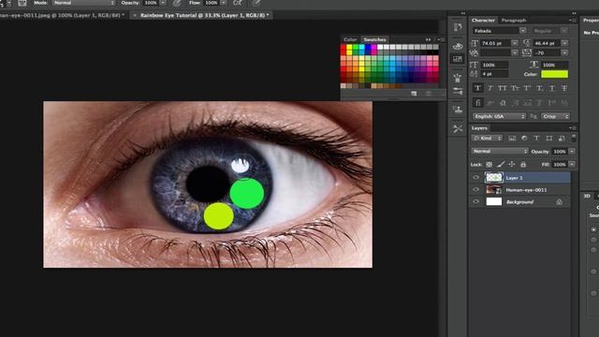Filter layers by type layers icon
The width and height of the screenshot is (599, 337).
pos(536,139)
